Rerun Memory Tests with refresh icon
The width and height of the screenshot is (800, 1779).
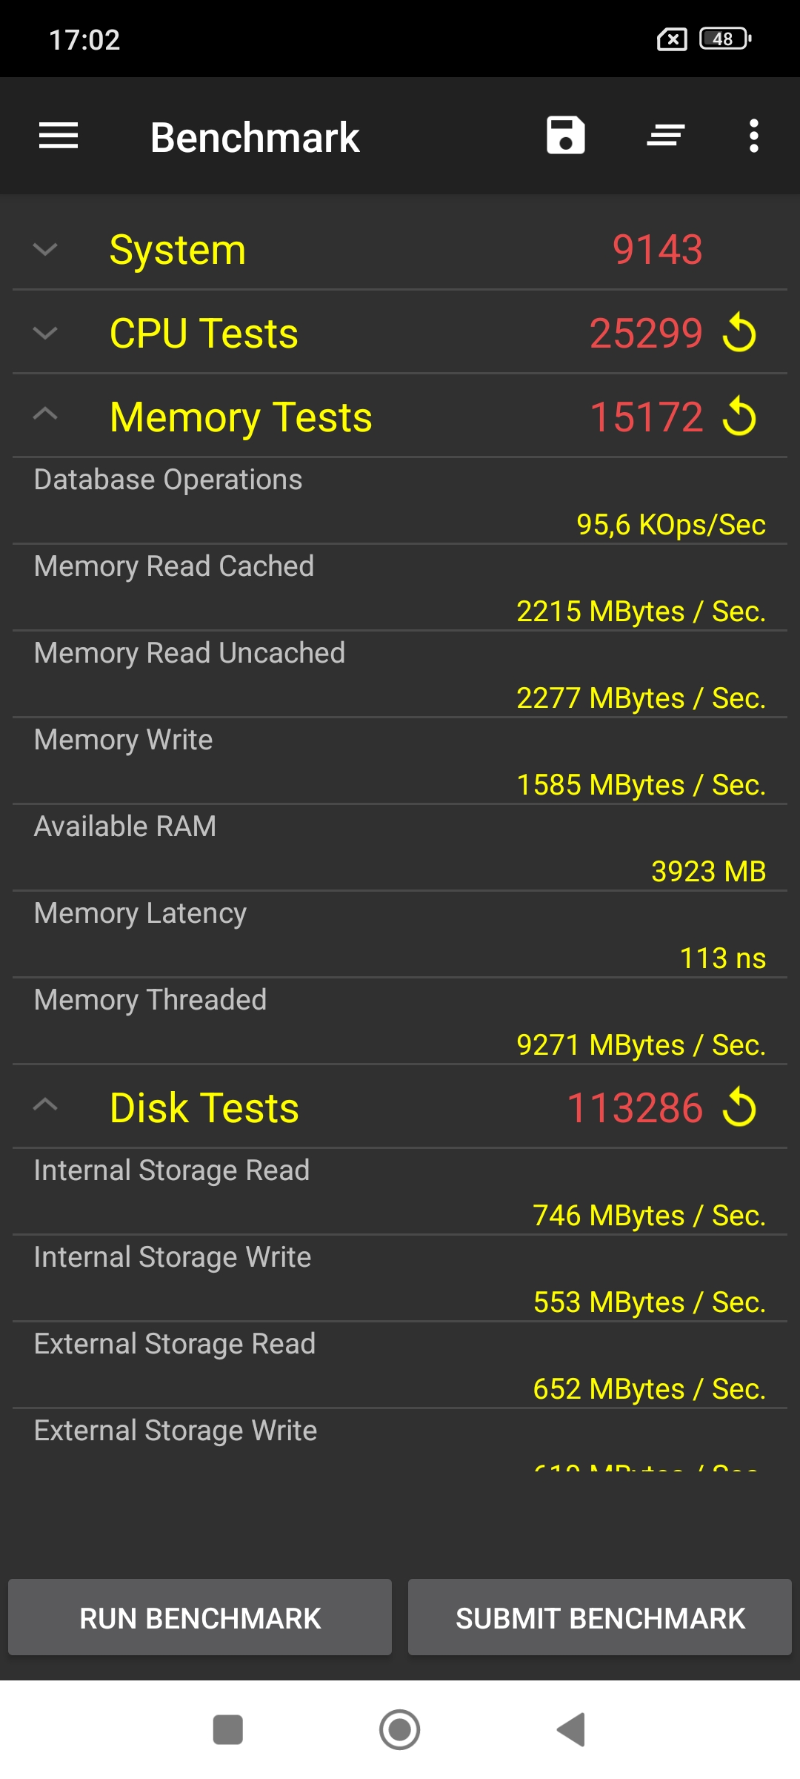click(x=739, y=417)
